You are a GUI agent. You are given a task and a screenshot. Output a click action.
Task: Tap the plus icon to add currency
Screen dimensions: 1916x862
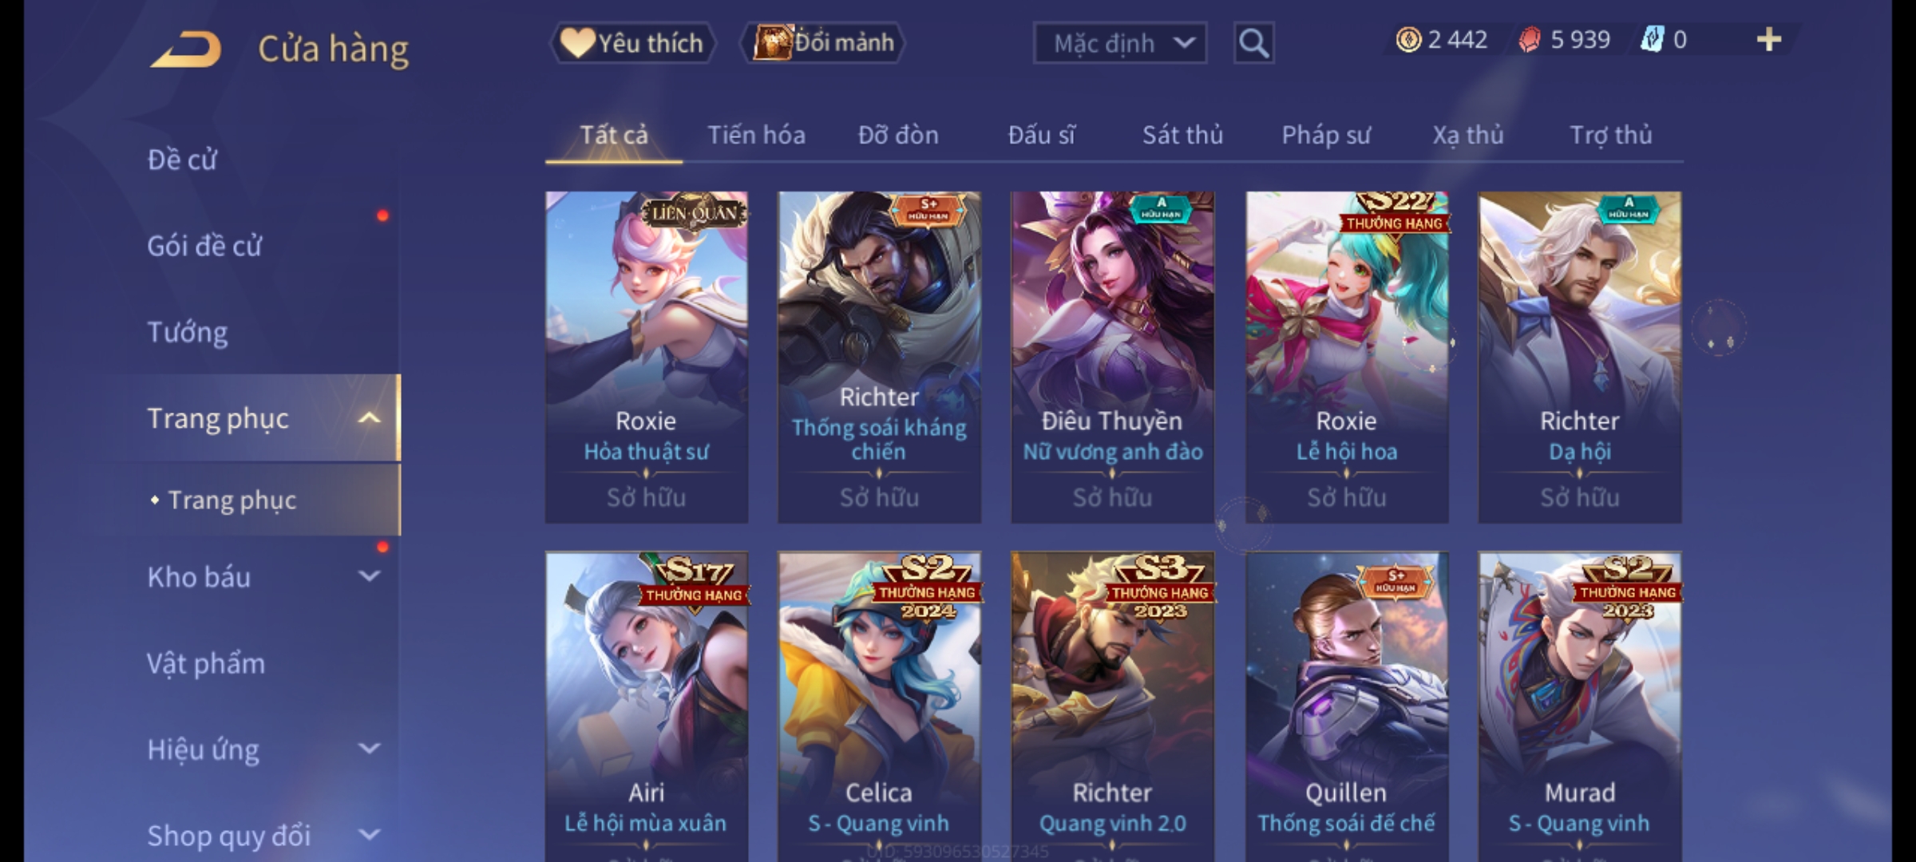(1769, 40)
